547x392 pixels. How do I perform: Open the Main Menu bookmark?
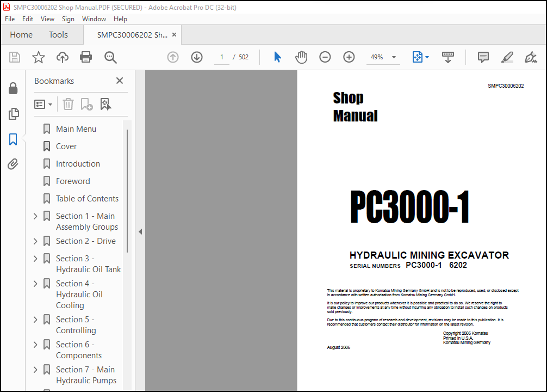pyautogui.click(x=76, y=129)
